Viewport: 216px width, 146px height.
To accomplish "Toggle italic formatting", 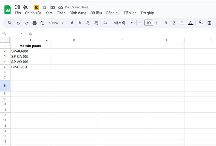I will click(x=174, y=23).
